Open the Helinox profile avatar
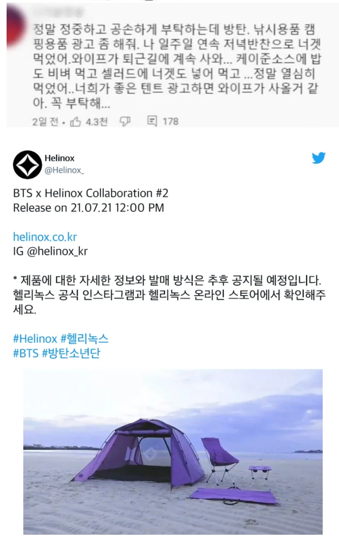339x539 pixels. pos(27,165)
